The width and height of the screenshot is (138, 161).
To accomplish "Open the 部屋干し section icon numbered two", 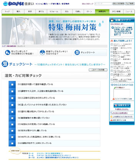I will (42, 53).
